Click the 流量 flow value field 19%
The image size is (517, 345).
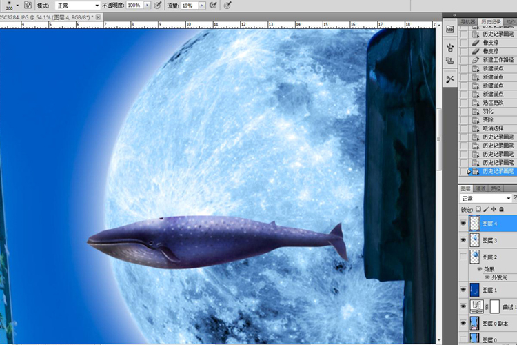click(190, 6)
